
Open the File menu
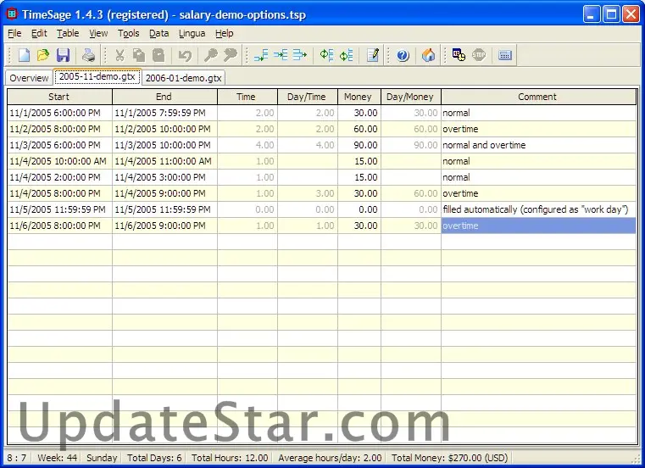(x=14, y=33)
